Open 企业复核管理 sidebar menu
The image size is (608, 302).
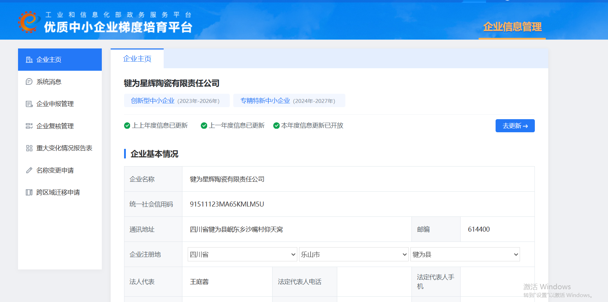coord(60,126)
